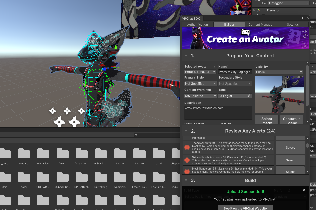Screen dimensions: 316x210
Task: Open the Authentication tab
Action: [197, 24]
